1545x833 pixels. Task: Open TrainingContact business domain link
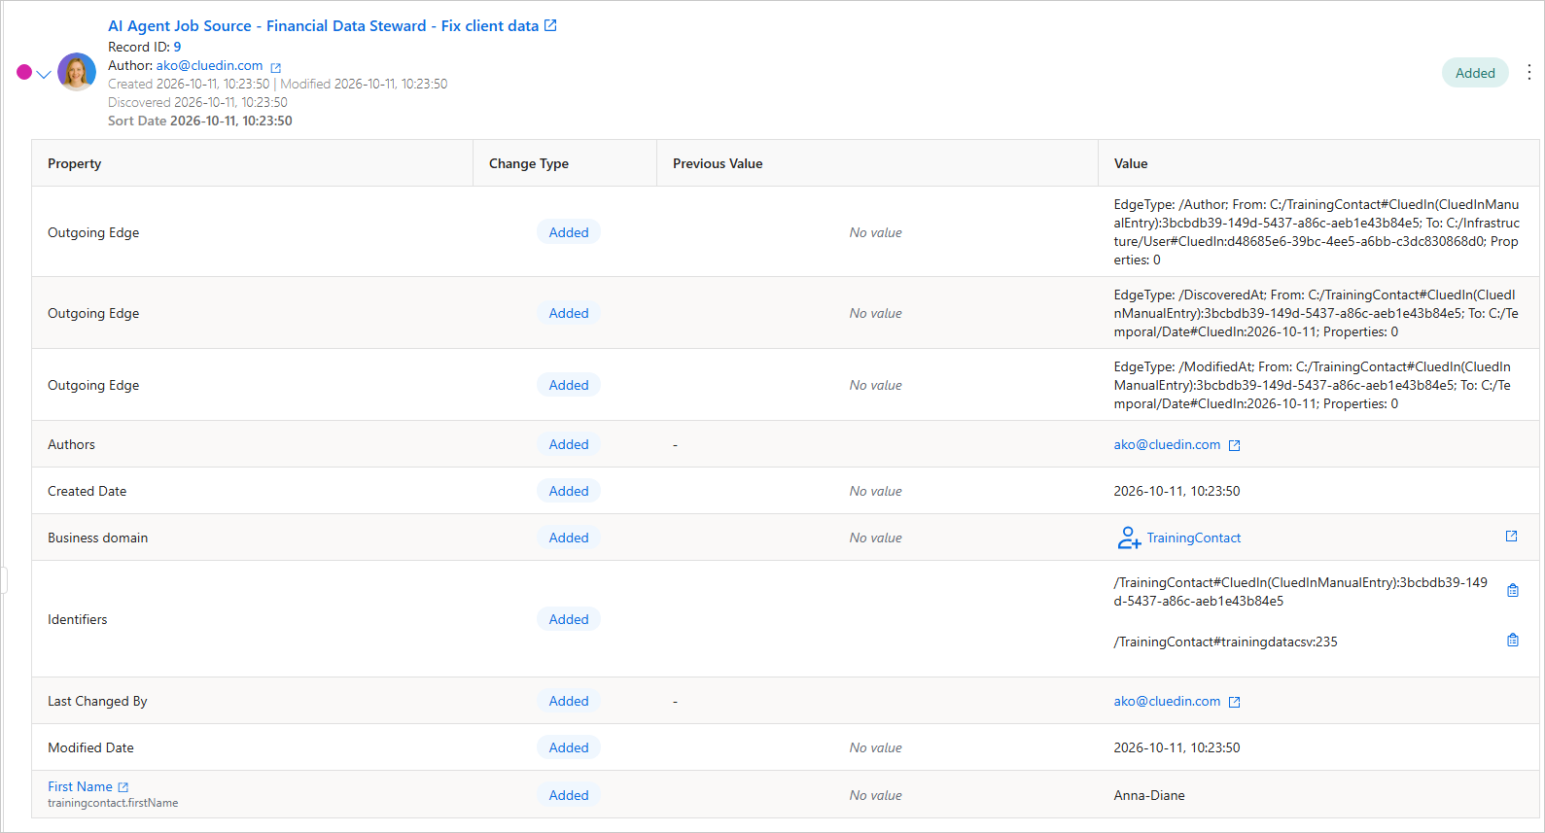1194,538
